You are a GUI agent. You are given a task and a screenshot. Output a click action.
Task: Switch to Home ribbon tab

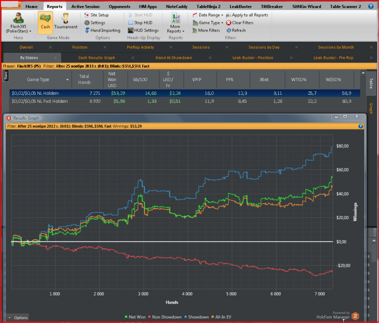[x=31, y=6]
